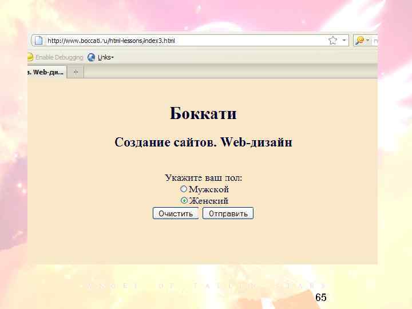
Task: Open a new tab with plus button
Action: [76, 72]
